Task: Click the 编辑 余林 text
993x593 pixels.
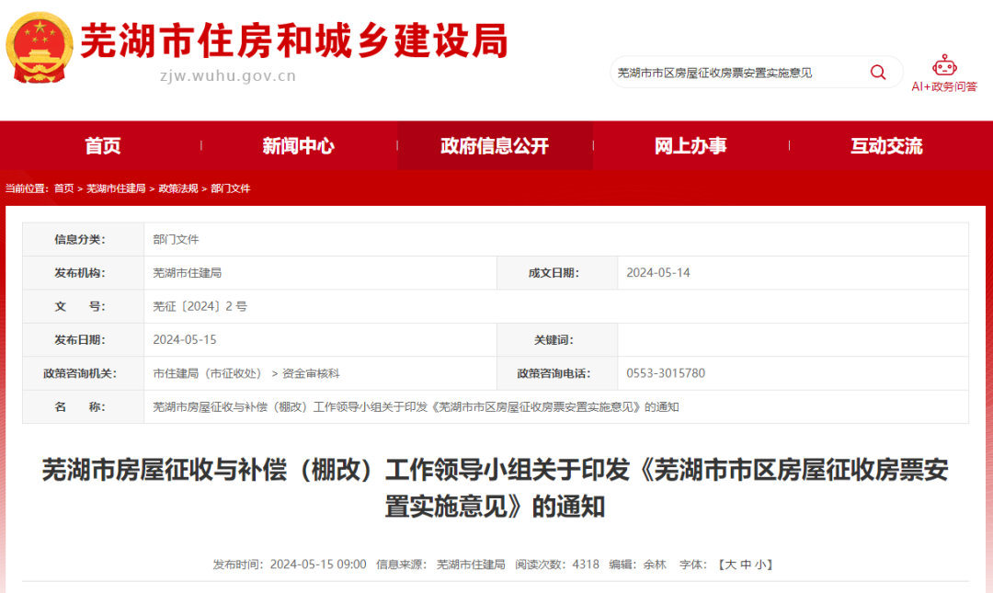Action: [638, 564]
